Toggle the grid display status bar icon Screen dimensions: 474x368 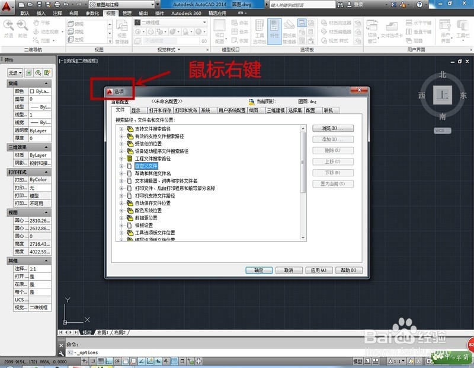[x=100, y=361]
